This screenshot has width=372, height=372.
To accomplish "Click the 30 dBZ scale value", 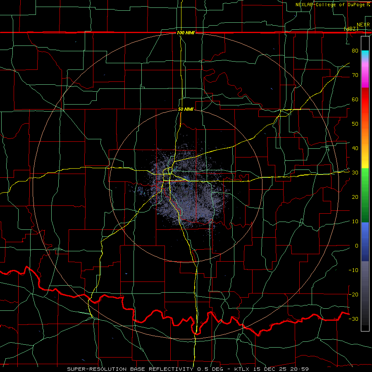I will (355, 173).
